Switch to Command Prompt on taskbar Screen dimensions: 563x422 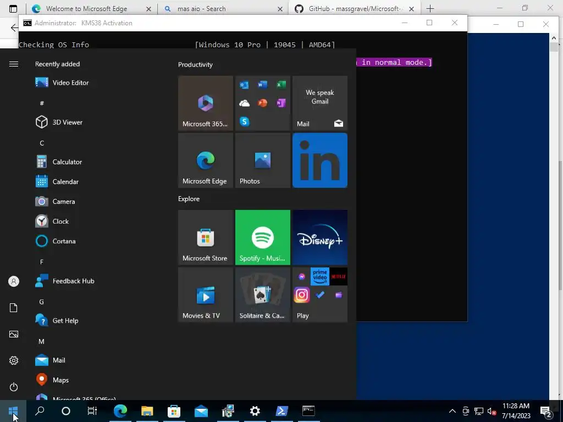tap(308, 411)
